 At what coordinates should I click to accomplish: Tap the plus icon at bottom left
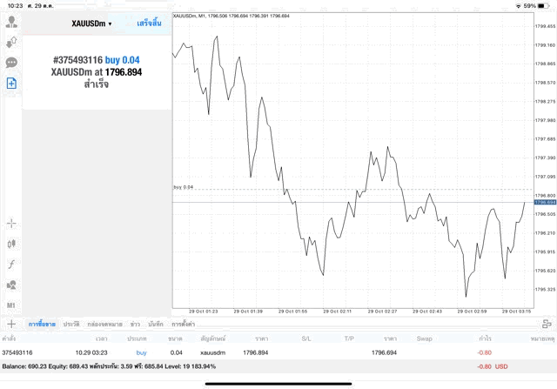pyautogui.click(x=12, y=324)
